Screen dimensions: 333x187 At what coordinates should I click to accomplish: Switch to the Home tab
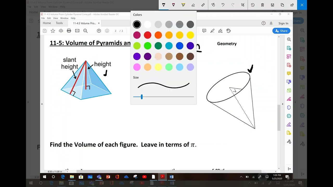click(47, 23)
